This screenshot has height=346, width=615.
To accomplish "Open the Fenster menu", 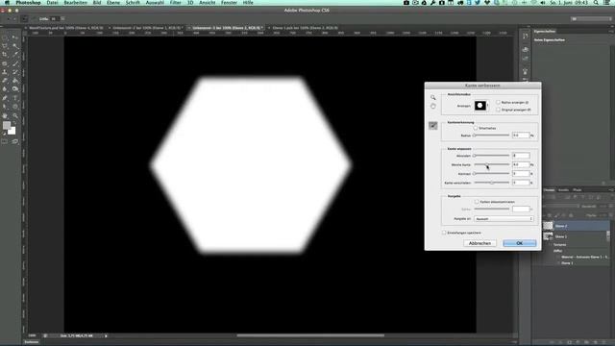I will [229, 3].
